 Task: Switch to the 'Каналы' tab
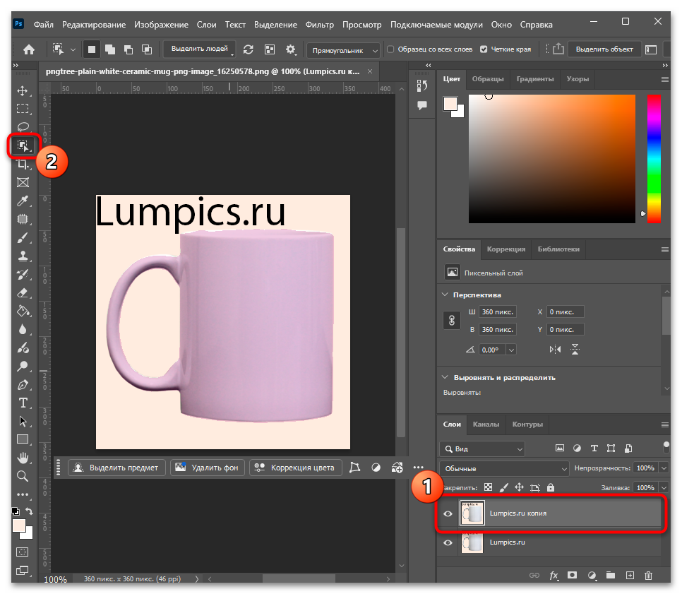[486, 424]
